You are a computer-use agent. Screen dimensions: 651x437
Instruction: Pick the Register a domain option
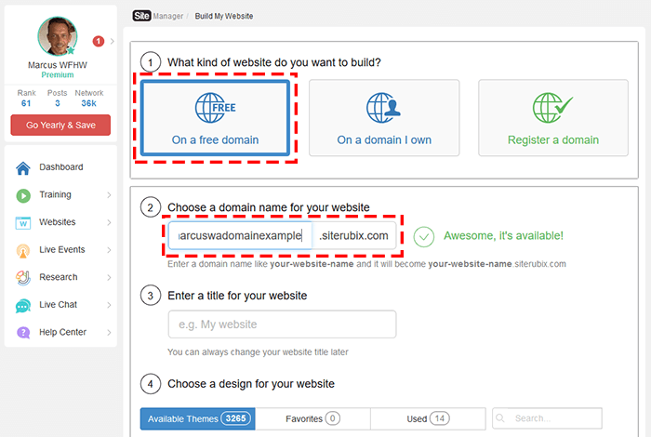pyautogui.click(x=553, y=118)
